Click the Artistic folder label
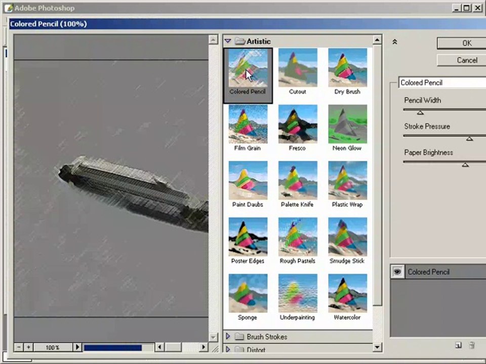Screen dimensions: 486x364 coord(259,41)
